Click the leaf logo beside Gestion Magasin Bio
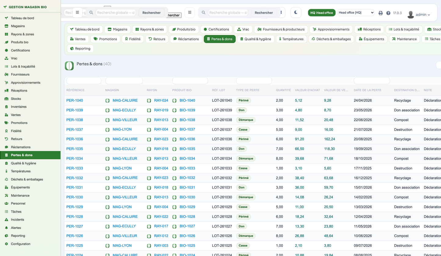This screenshot has height=256, width=441. click(x=5, y=7)
